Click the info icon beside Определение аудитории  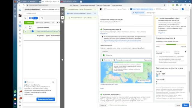click(174, 38)
